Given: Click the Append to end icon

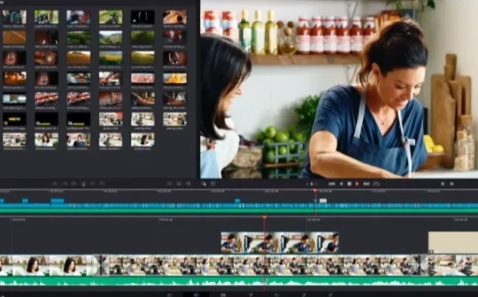Looking at the screenshot, I should click(x=65, y=184).
